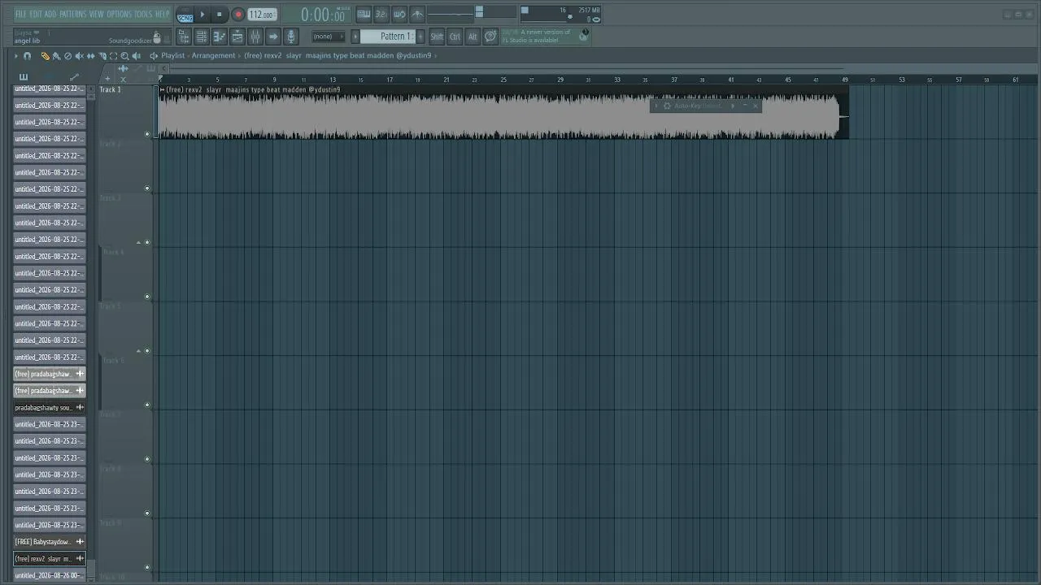This screenshot has height=585, width=1041.
Task: Open the mixer view icon
Action: [255, 37]
